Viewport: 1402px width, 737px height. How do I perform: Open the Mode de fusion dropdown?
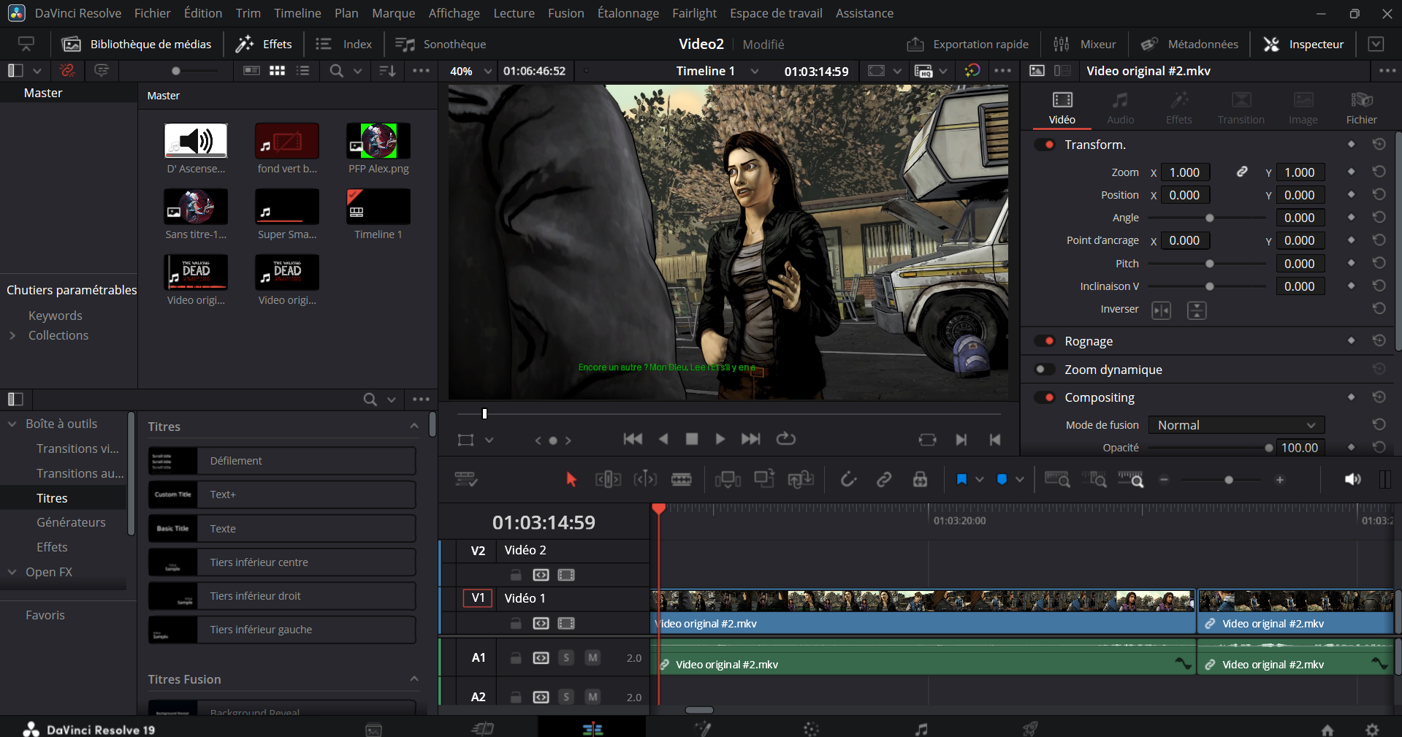(1236, 425)
